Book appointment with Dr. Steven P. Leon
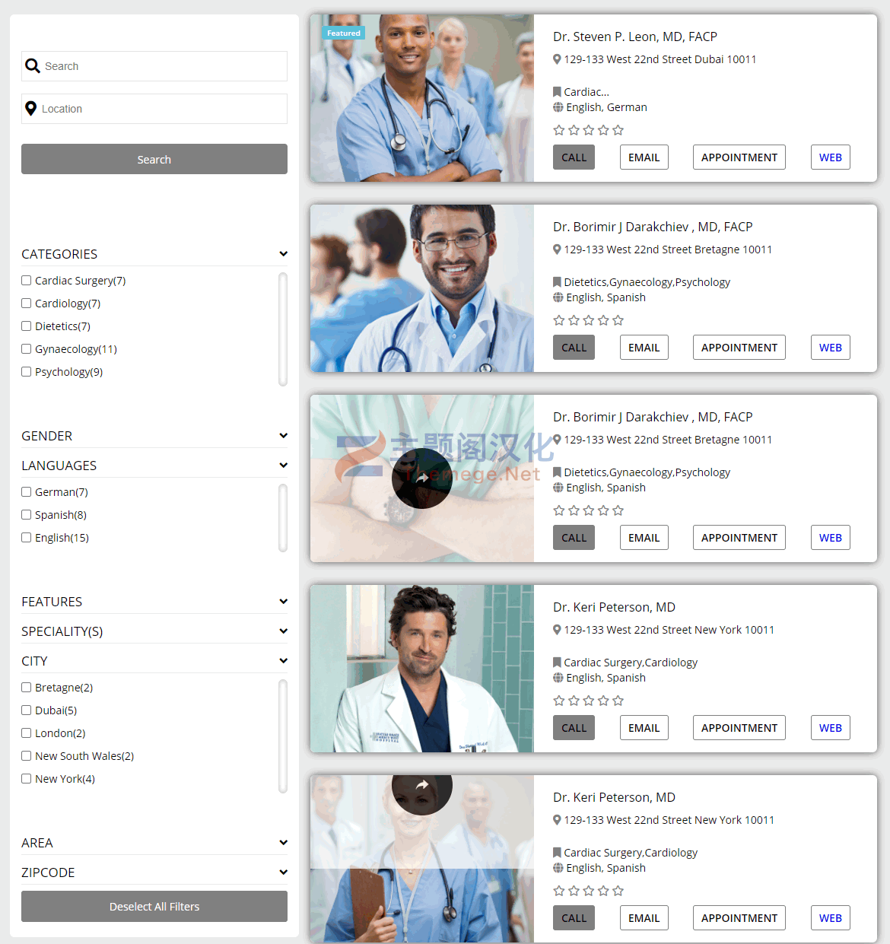This screenshot has height=944, width=890. (x=739, y=157)
